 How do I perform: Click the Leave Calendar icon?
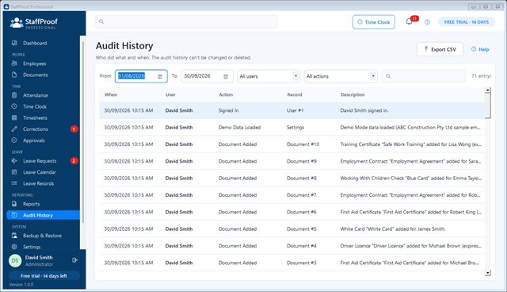(14, 172)
